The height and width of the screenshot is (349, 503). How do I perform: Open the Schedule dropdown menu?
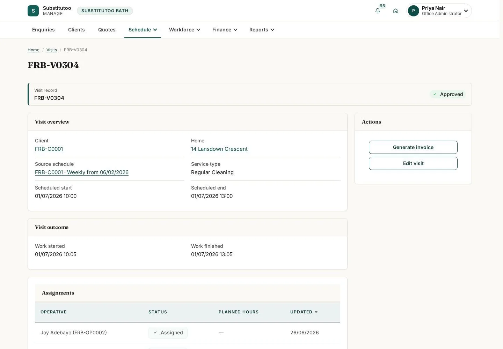coord(143,30)
